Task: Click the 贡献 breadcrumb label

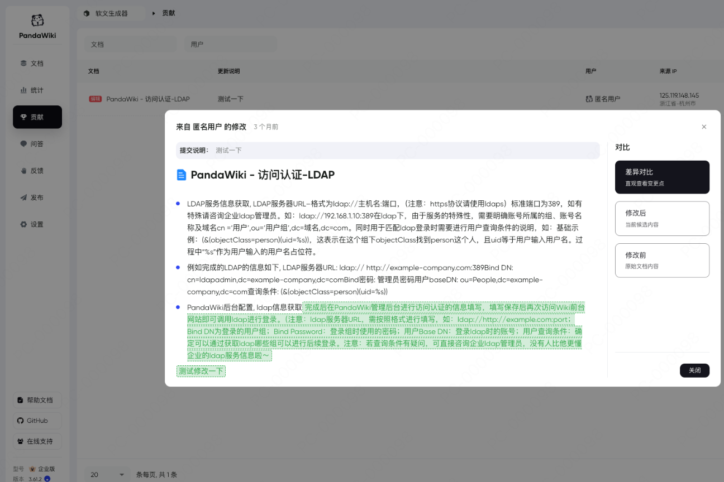Action: pos(169,13)
